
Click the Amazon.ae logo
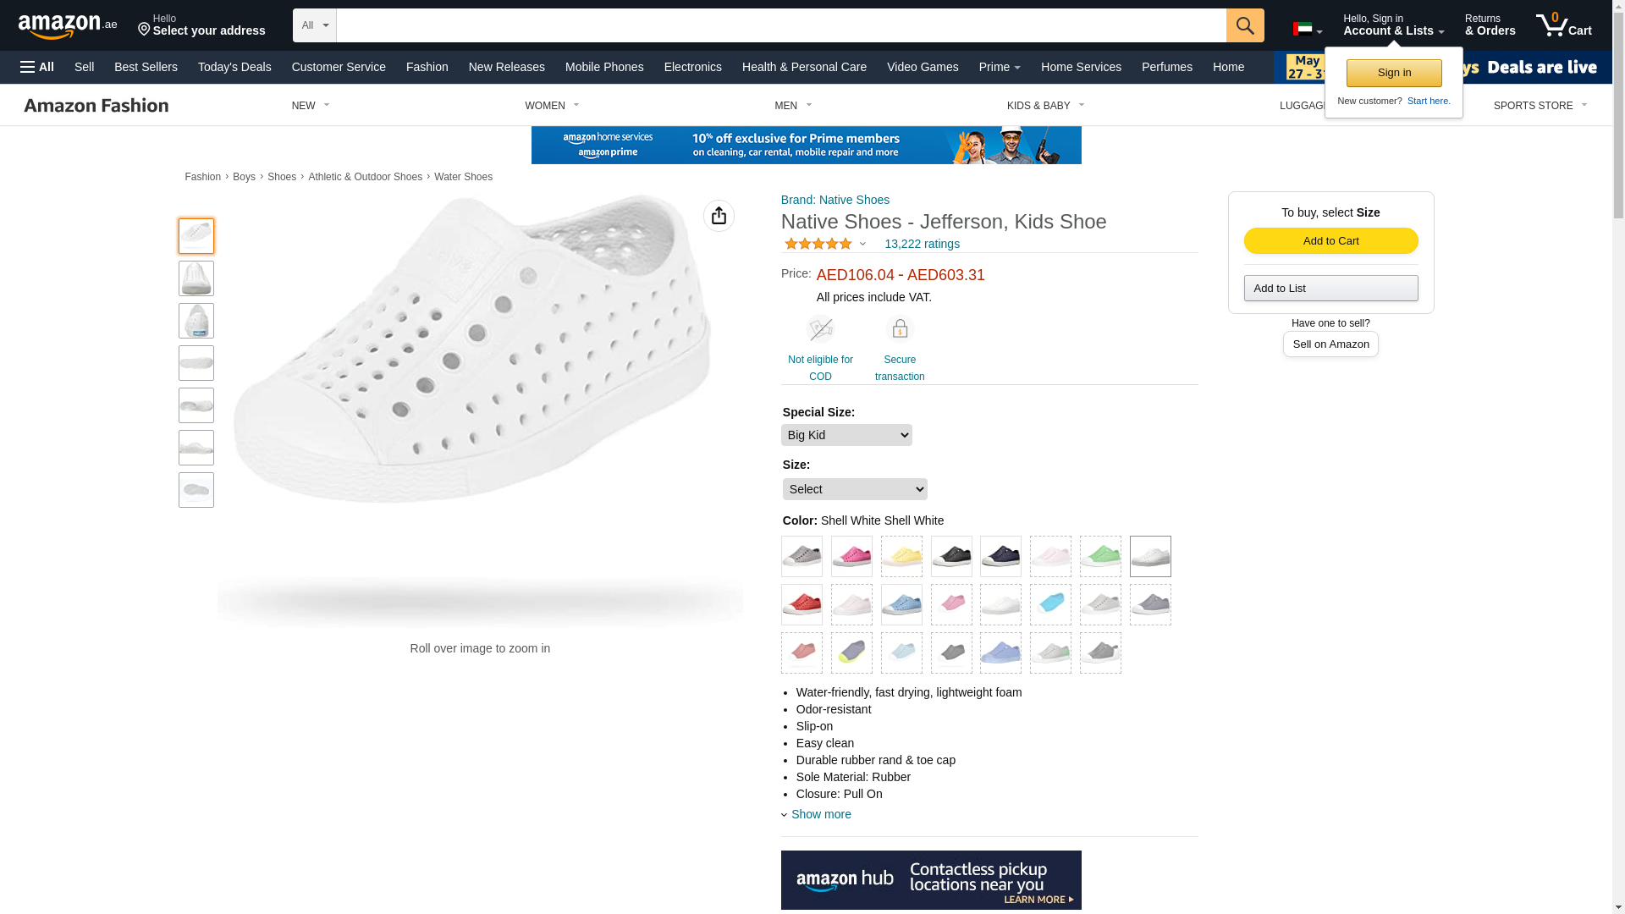tap(68, 26)
